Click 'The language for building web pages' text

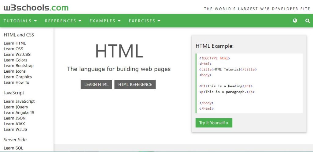pos(119,69)
